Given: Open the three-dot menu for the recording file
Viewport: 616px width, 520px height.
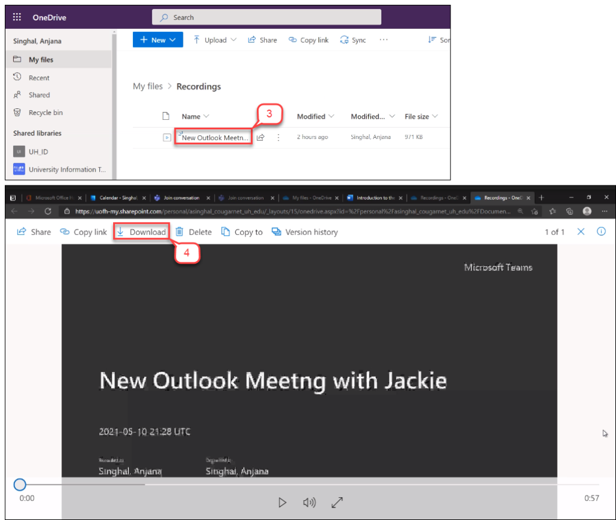Looking at the screenshot, I should (278, 137).
